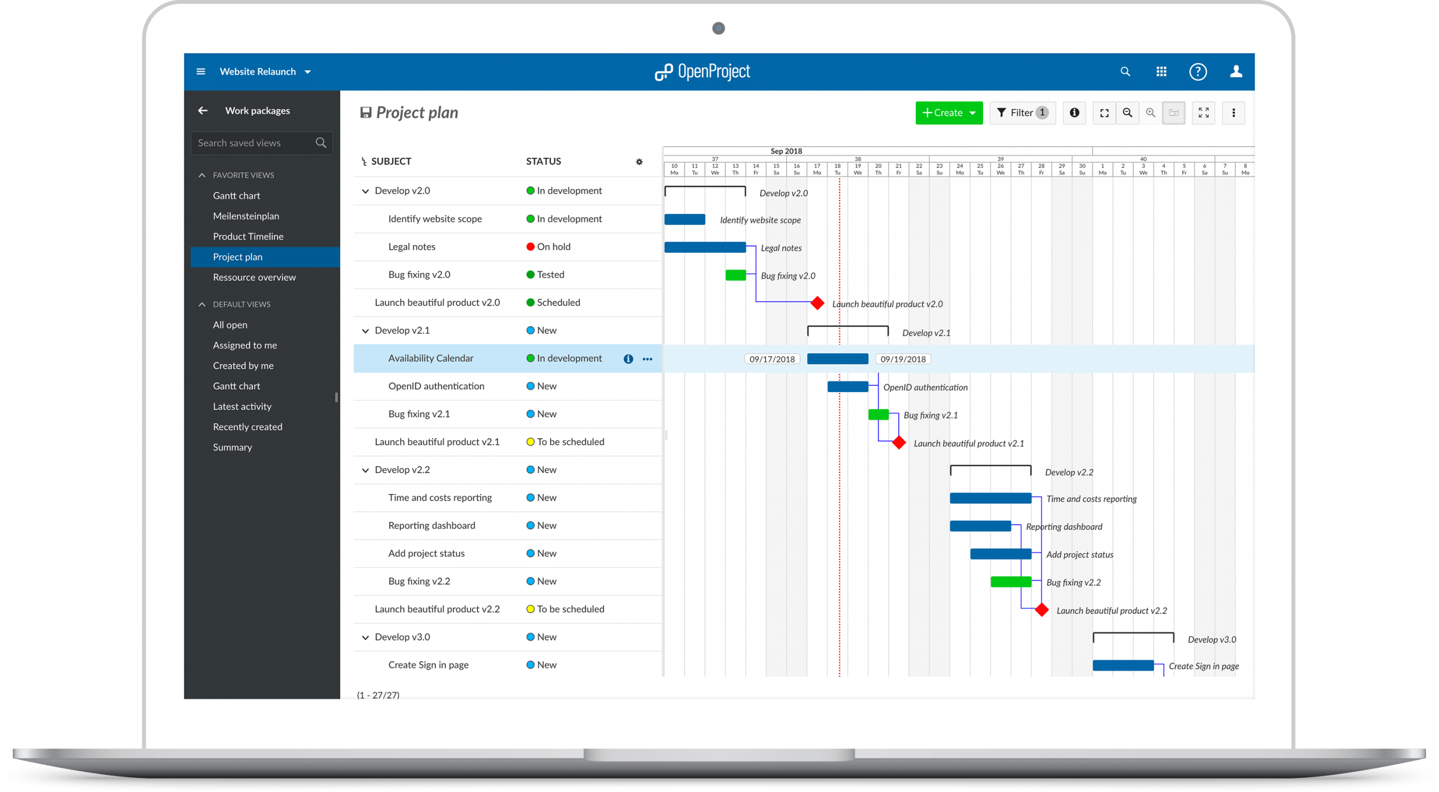Collapse the Develop v2.1 tree row
This screenshot has width=1439, height=792.
tap(365, 331)
